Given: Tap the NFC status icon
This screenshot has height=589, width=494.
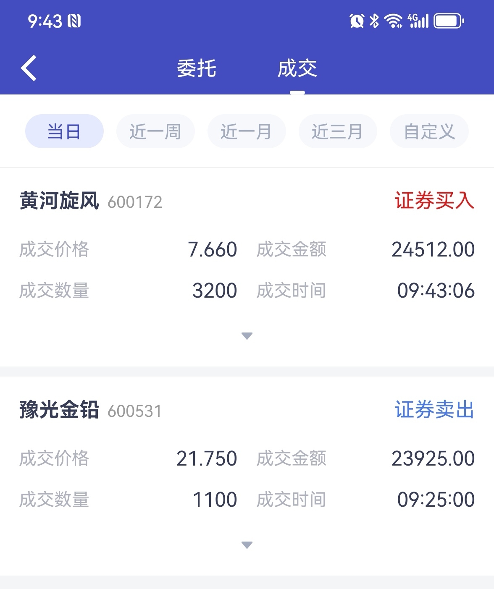Looking at the screenshot, I should click(74, 21).
